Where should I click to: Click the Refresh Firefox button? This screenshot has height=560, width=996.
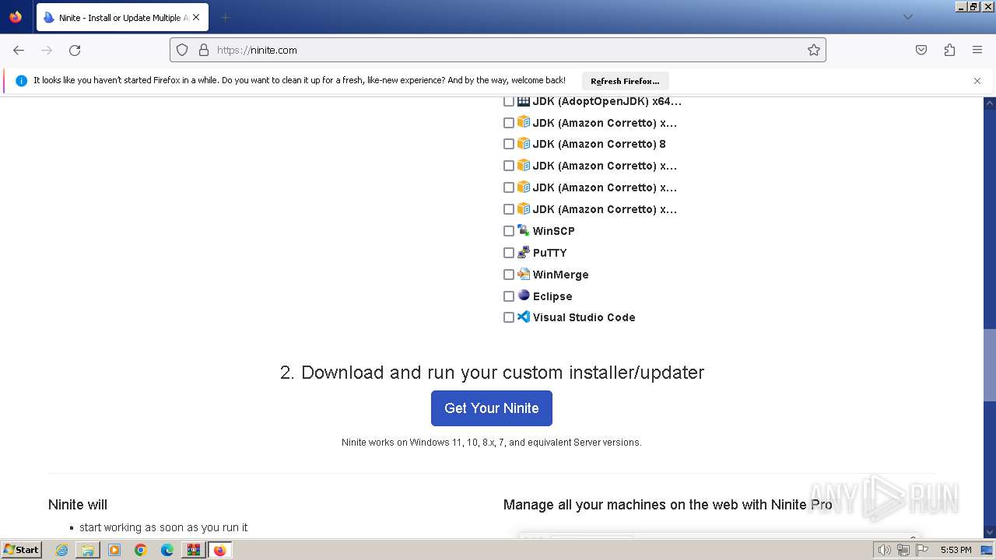click(x=625, y=81)
